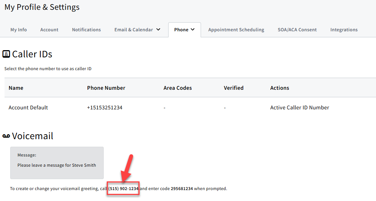Switch to the Account tab
The height and width of the screenshot is (201, 376).
(49, 30)
